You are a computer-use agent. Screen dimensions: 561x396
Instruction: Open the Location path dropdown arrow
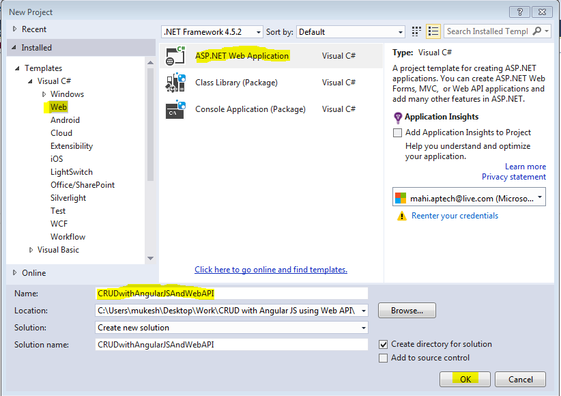tap(364, 311)
